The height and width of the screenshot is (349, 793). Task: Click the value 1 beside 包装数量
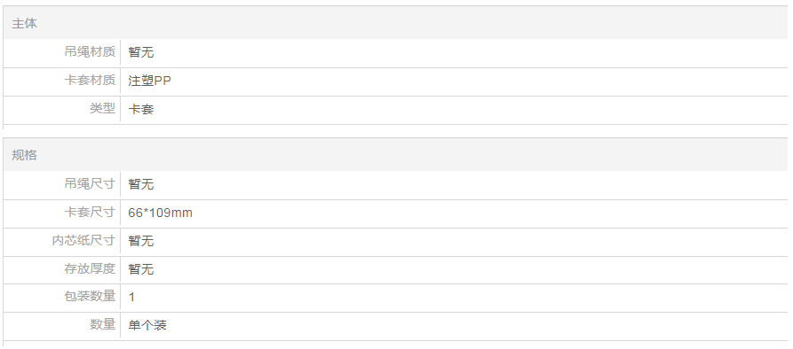pos(131,297)
